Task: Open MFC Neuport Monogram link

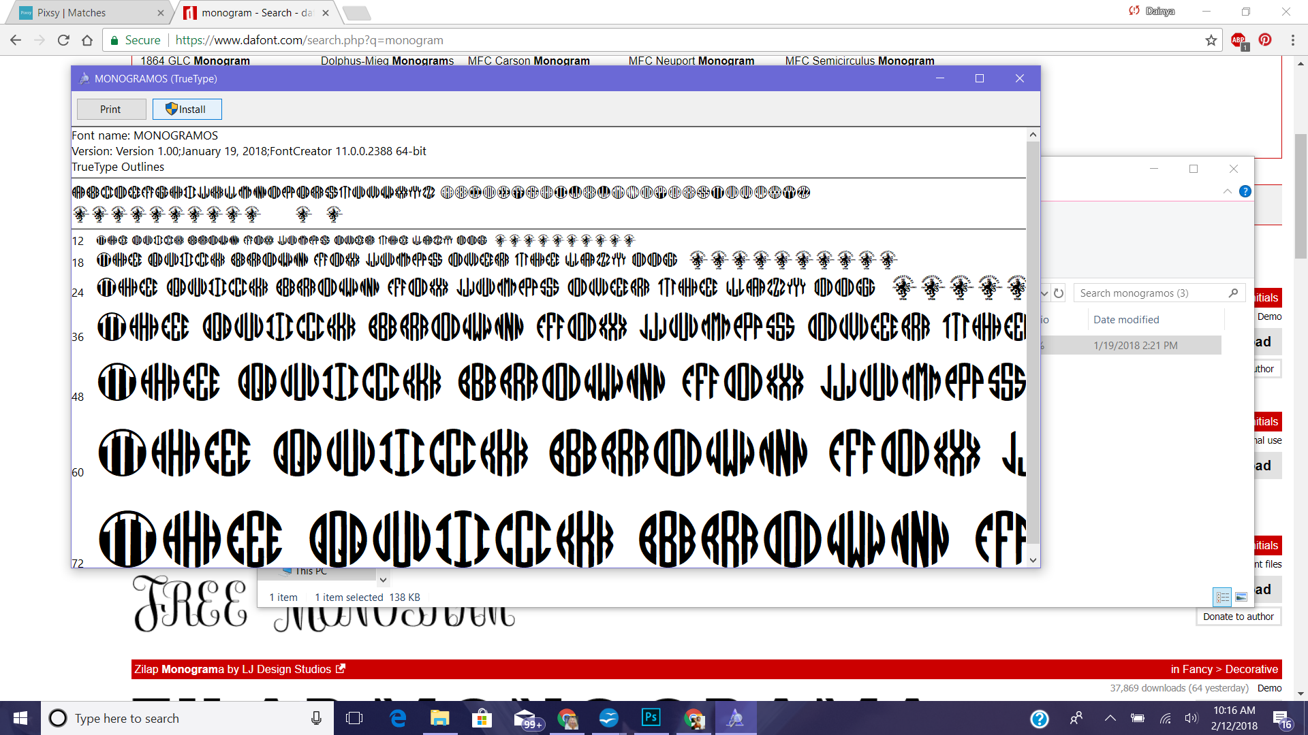Action: click(x=691, y=61)
